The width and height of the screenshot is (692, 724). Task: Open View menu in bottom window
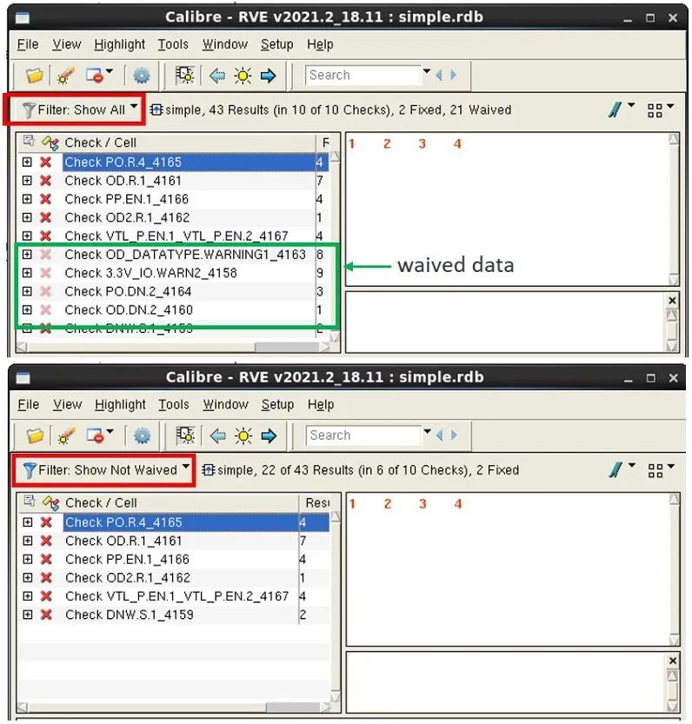pyautogui.click(x=68, y=404)
